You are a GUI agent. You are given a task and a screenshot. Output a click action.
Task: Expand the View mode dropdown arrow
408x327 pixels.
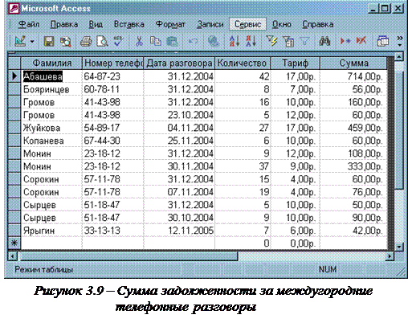pyautogui.click(x=32, y=42)
